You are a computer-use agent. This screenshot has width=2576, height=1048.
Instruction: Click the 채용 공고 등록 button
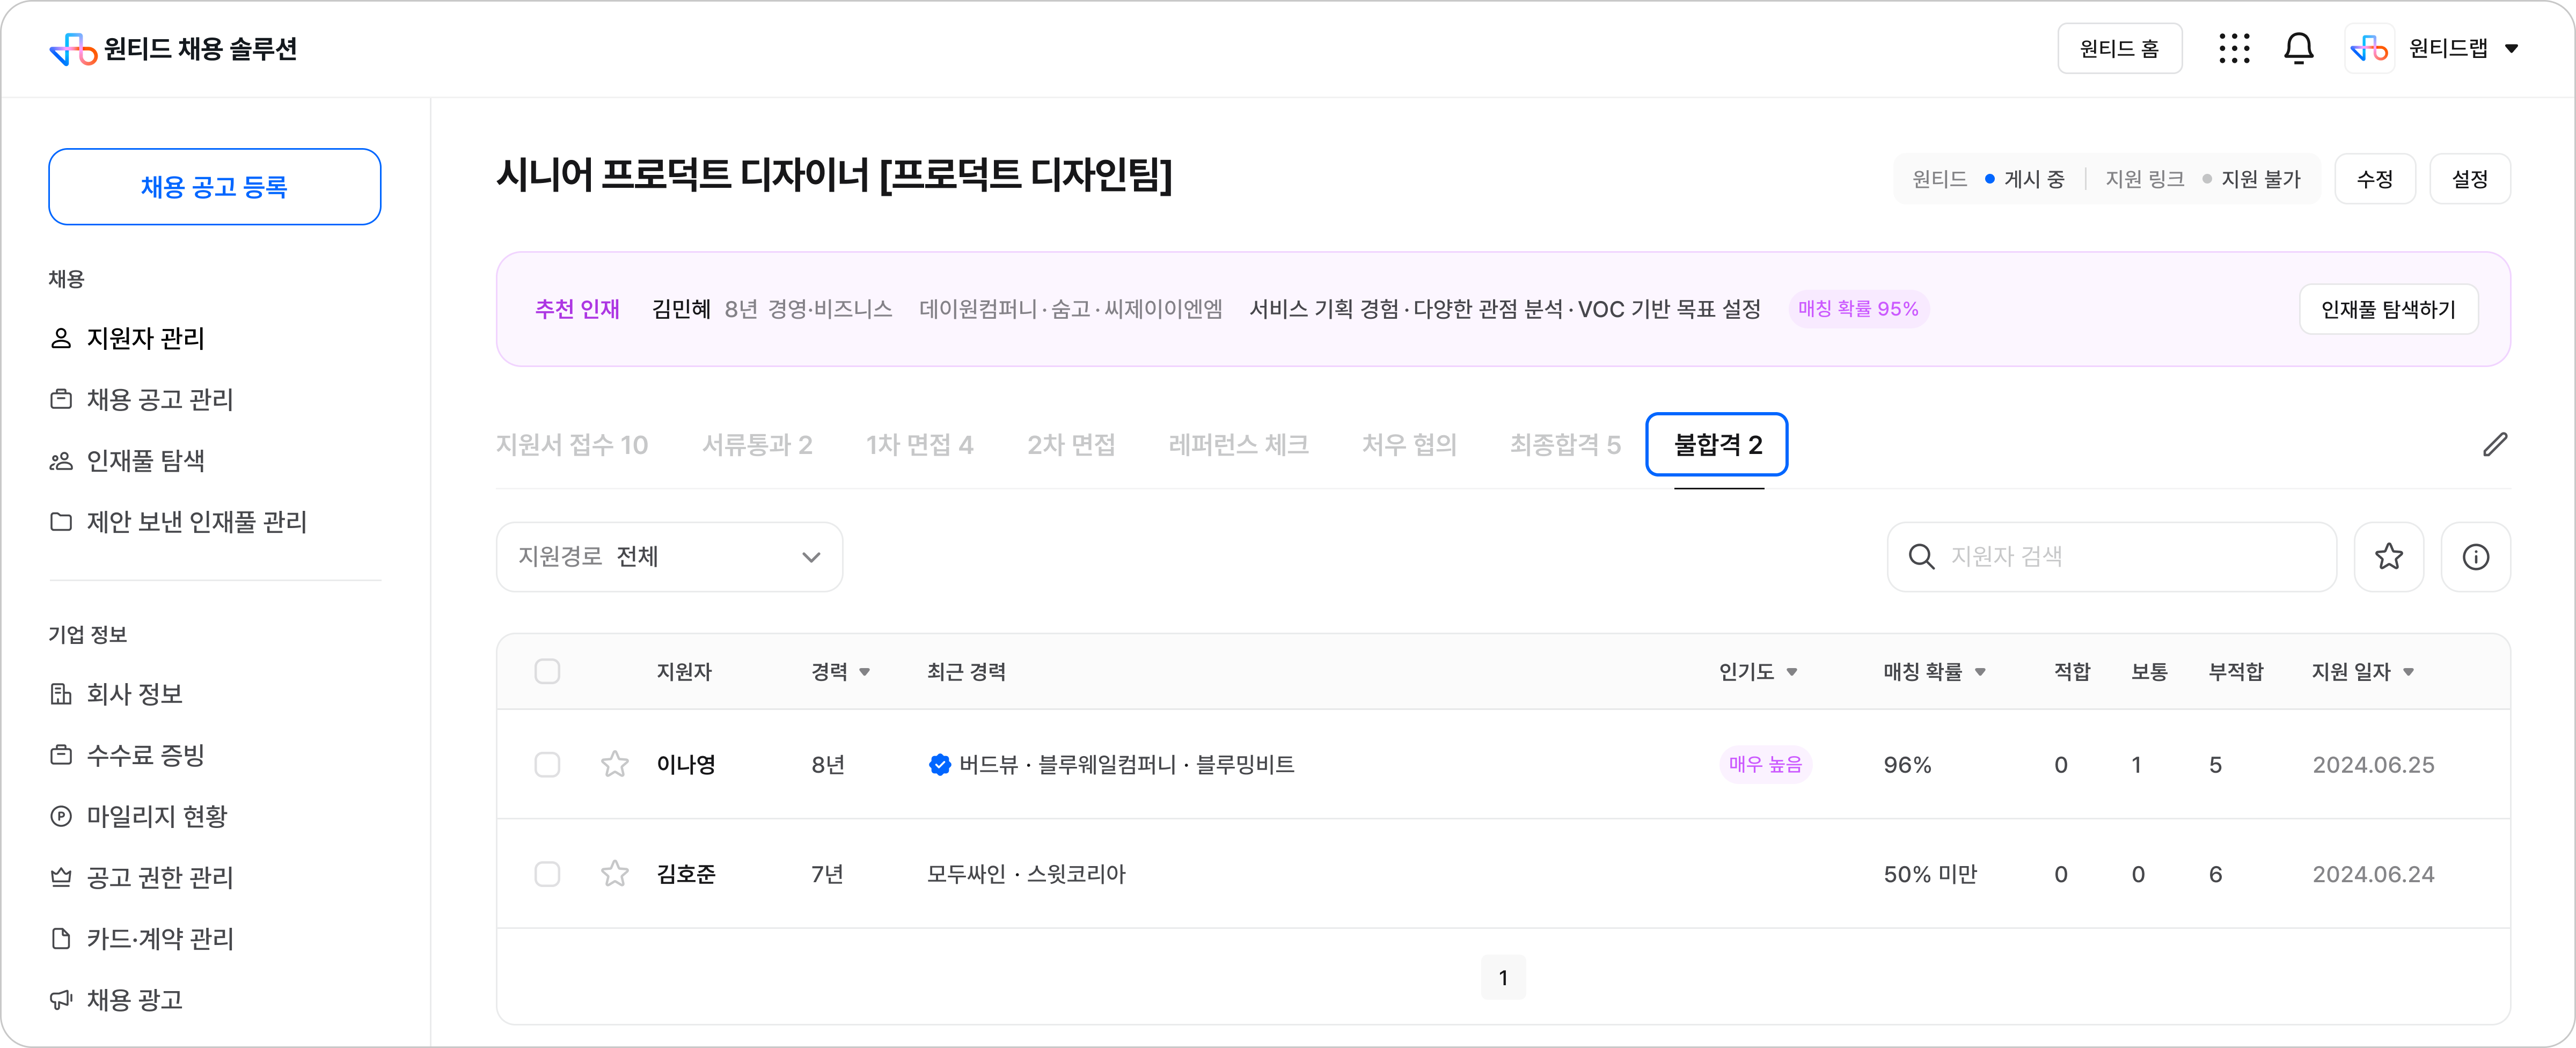[x=214, y=187]
